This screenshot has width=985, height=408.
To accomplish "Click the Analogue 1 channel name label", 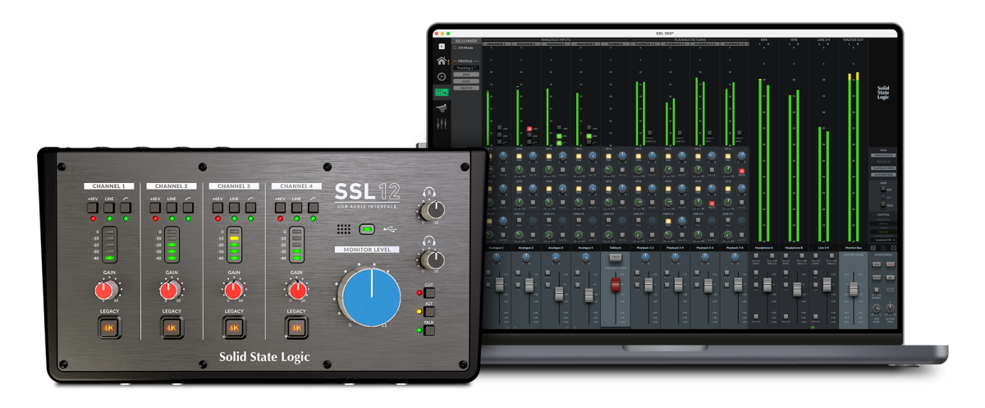I will click(x=496, y=248).
